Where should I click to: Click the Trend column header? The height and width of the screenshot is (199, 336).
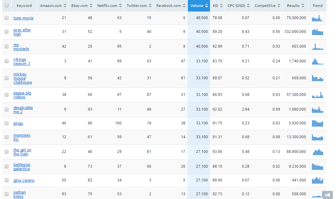coord(318,6)
